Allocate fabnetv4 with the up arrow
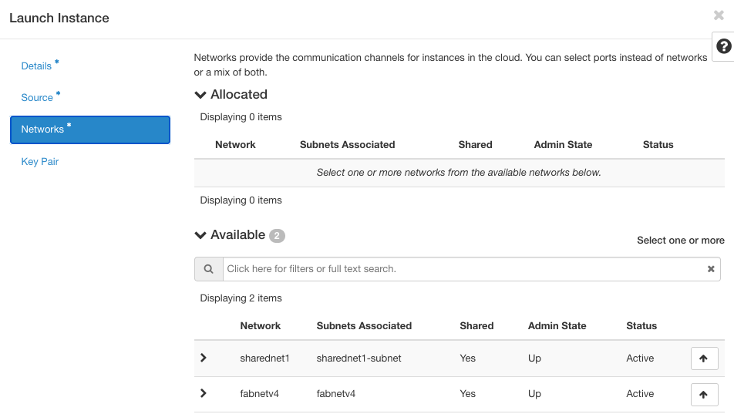734x414 pixels. [x=705, y=394]
